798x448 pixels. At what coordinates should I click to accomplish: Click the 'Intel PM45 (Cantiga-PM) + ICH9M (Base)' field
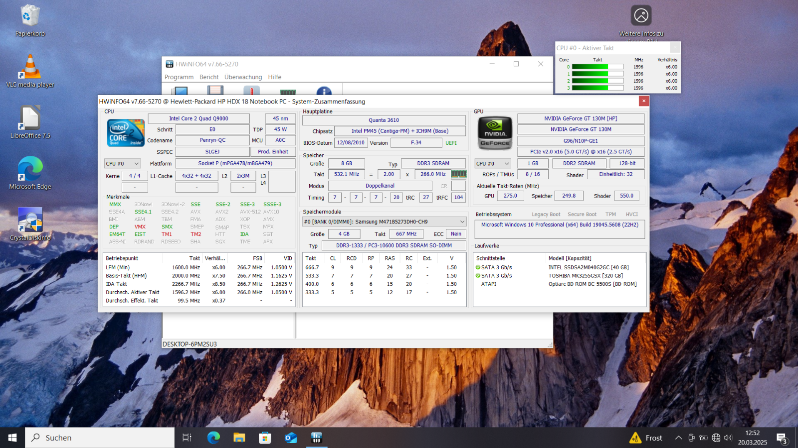400,131
